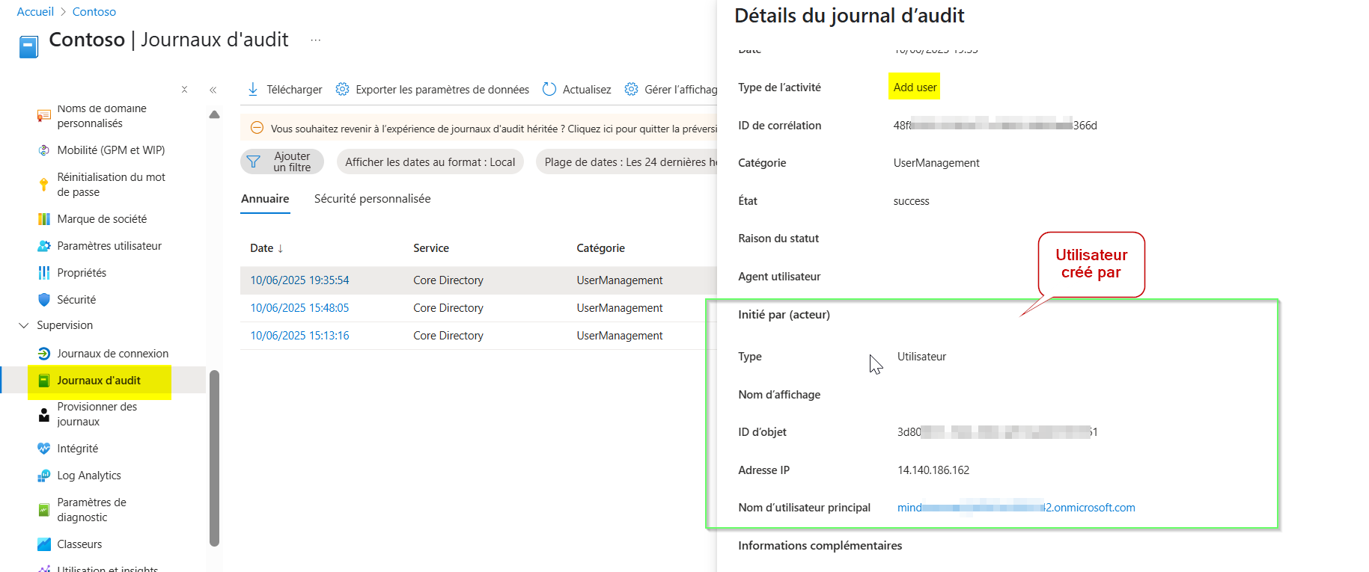Open Log Analytics menu item
The height and width of the screenshot is (572, 1369).
pyautogui.click(x=89, y=476)
